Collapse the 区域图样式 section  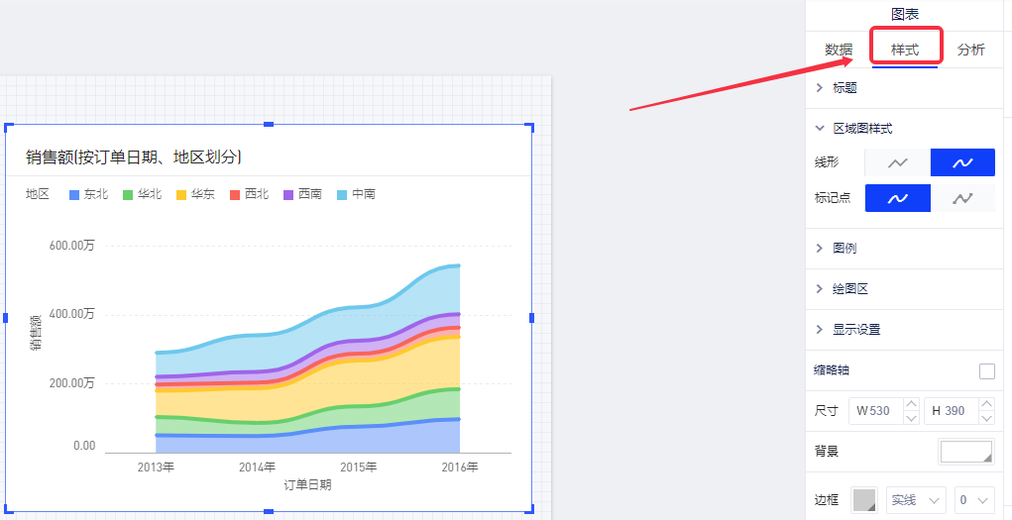pyautogui.click(x=861, y=129)
